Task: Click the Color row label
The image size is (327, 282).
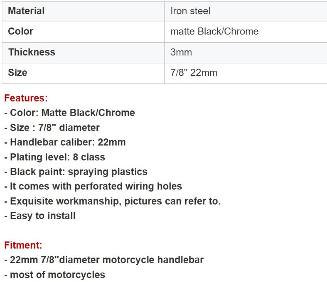Action: [83, 32]
